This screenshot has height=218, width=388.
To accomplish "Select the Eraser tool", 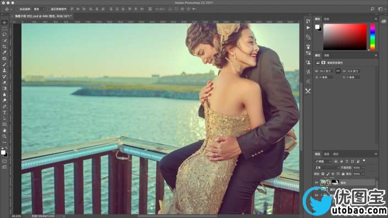I will click(4, 82).
